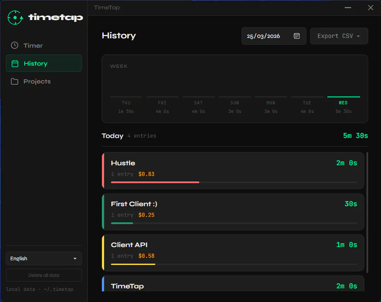
Task: Open the Timer page
Action: [x=44, y=45]
